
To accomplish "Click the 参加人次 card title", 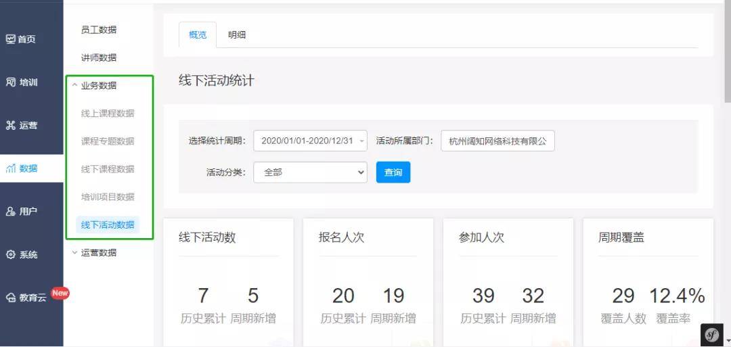I will pyautogui.click(x=482, y=237).
